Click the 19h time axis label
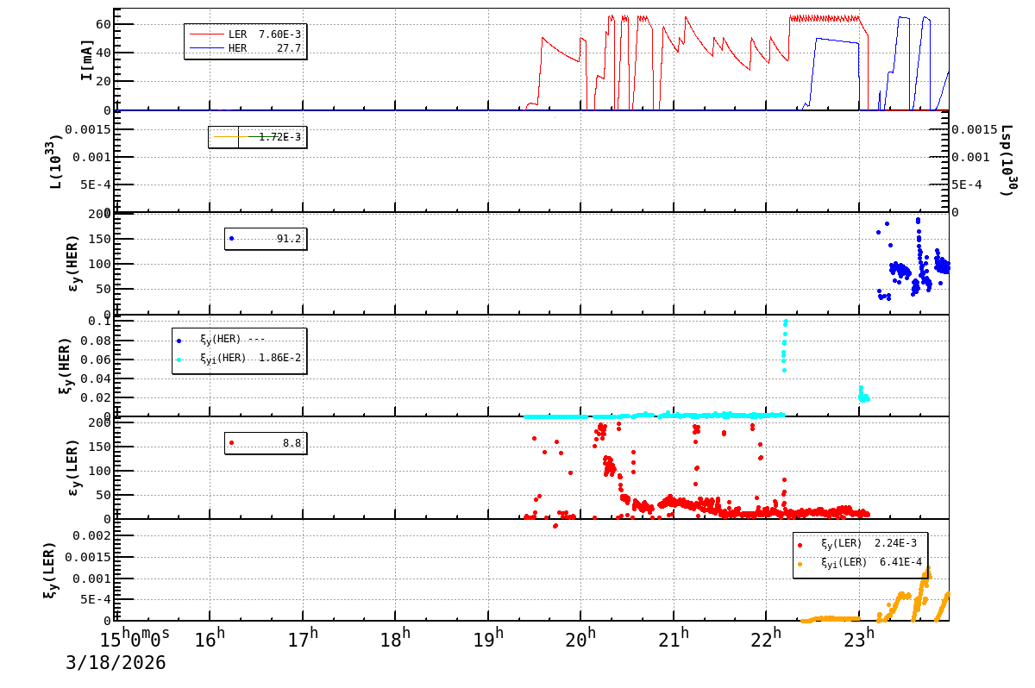This screenshot has width=1035, height=688. [x=488, y=637]
